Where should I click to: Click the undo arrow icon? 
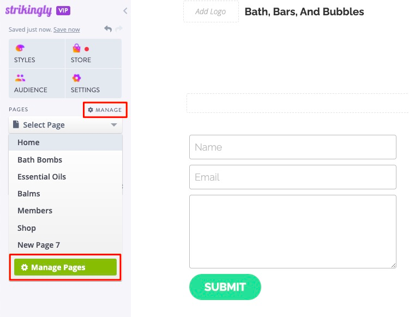[x=108, y=29]
